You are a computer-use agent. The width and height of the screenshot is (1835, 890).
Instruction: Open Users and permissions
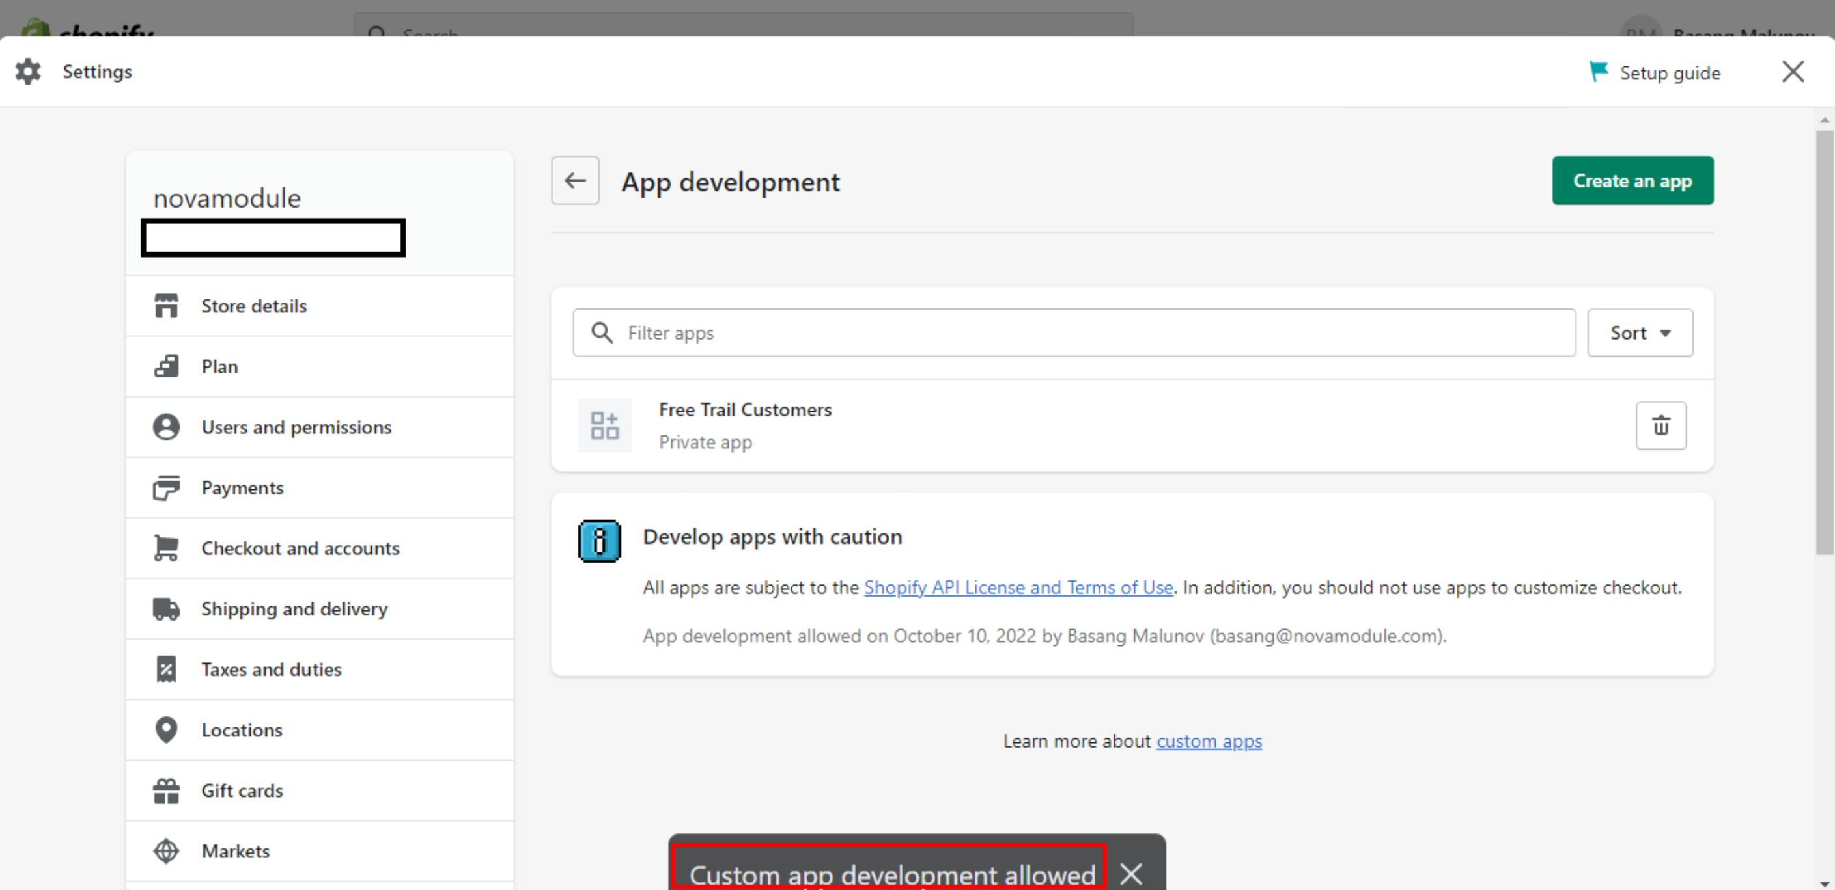coord(319,427)
